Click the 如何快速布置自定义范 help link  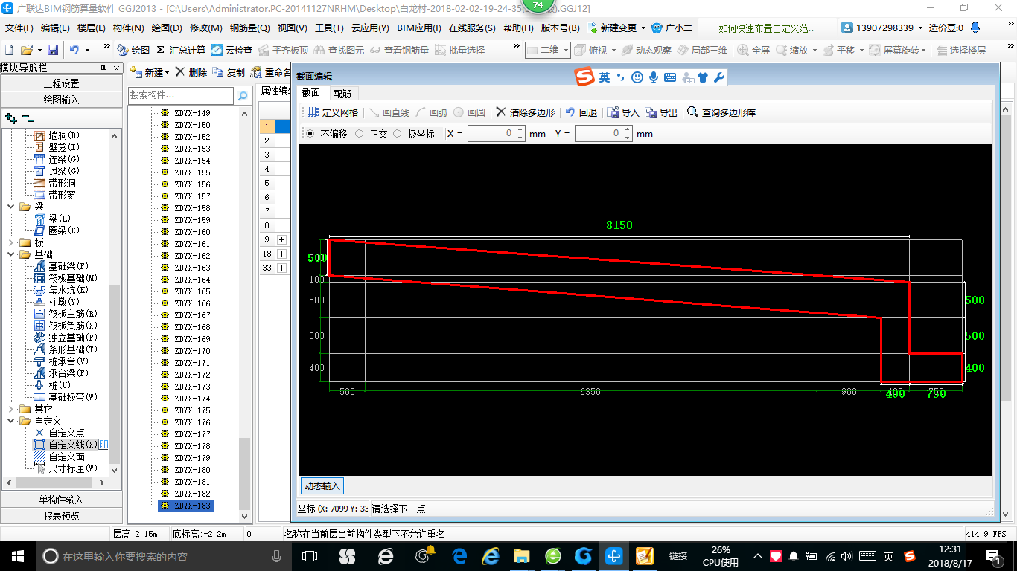[x=766, y=28]
